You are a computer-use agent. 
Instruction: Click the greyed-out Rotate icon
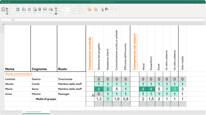tap(116, 9)
